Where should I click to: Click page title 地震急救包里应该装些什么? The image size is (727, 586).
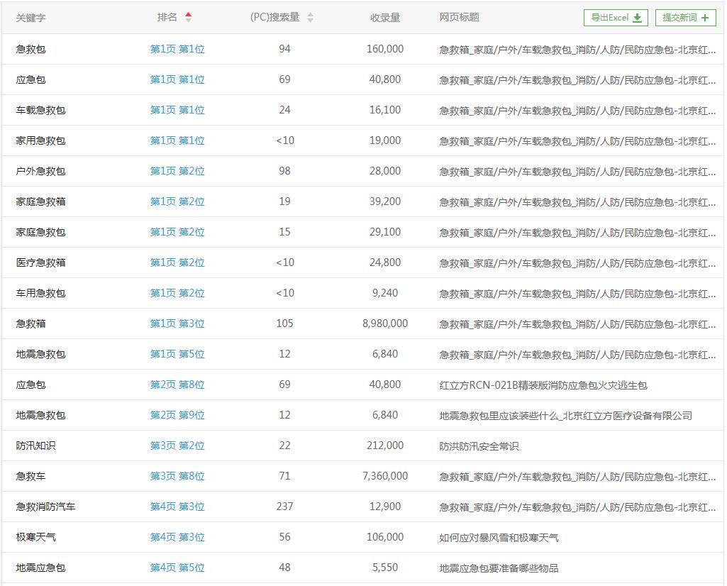tap(565, 416)
